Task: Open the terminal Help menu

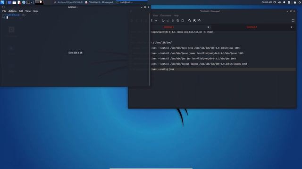Action: (x=35, y=11)
